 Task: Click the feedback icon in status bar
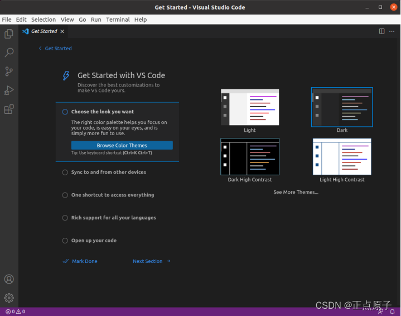(x=380, y=312)
